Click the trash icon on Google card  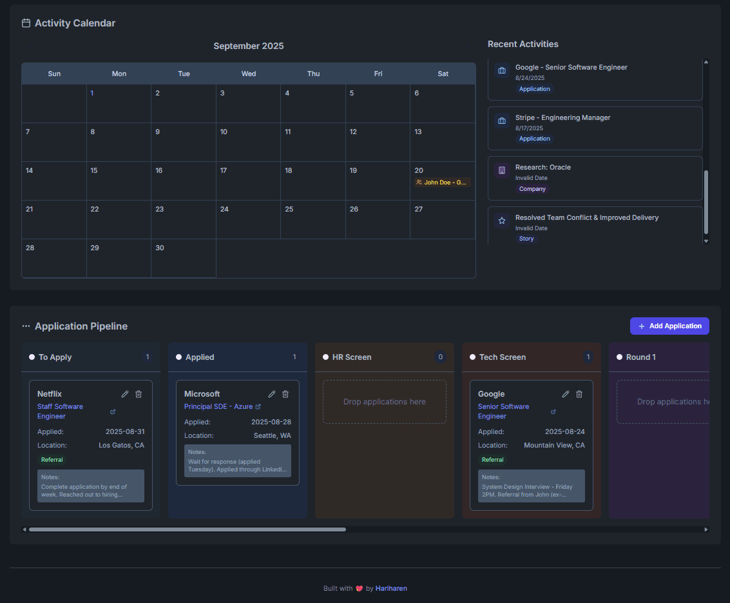pyautogui.click(x=579, y=394)
